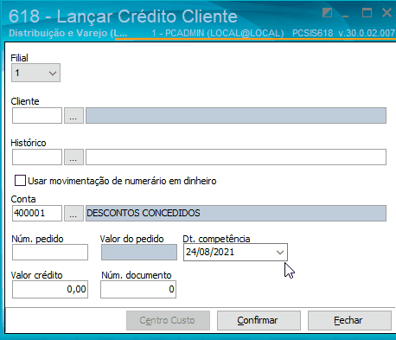The width and height of the screenshot is (396, 340).
Task: Open Histórico lookup ellipsis button
Action: 73,157
